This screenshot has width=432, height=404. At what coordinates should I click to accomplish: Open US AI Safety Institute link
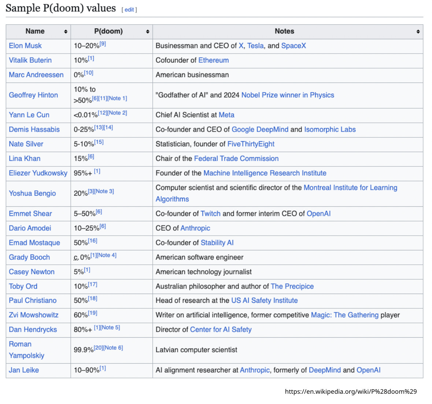tap(265, 301)
